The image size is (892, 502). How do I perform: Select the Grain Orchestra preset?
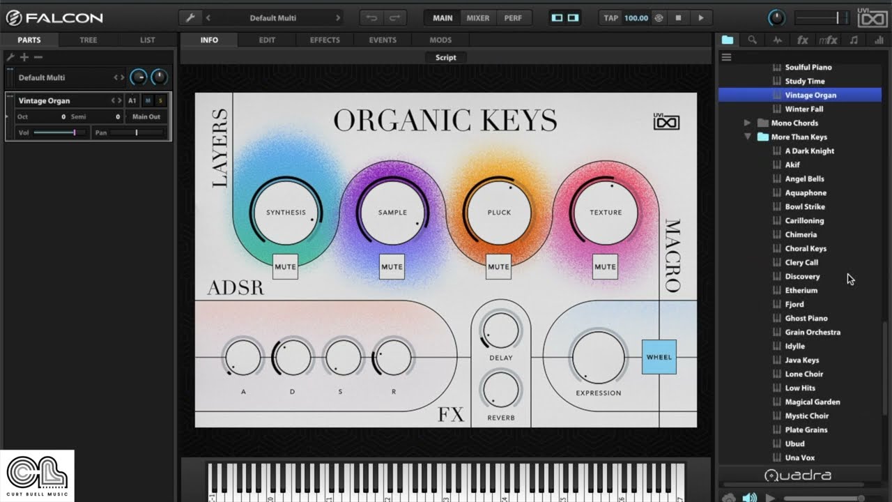tap(813, 332)
